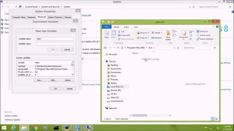This screenshot has width=234, height=131.
Task: Open the System Protection tab
Action: [x=55, y=17]
